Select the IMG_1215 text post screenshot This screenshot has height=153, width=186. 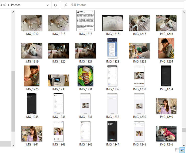pyautogui.click(x=86, y=21)
